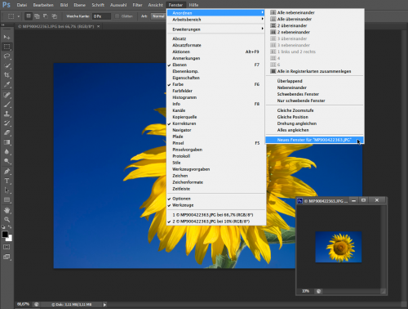Select the Hand tool
Screen dimensions: 408x309
coord(7,210)
